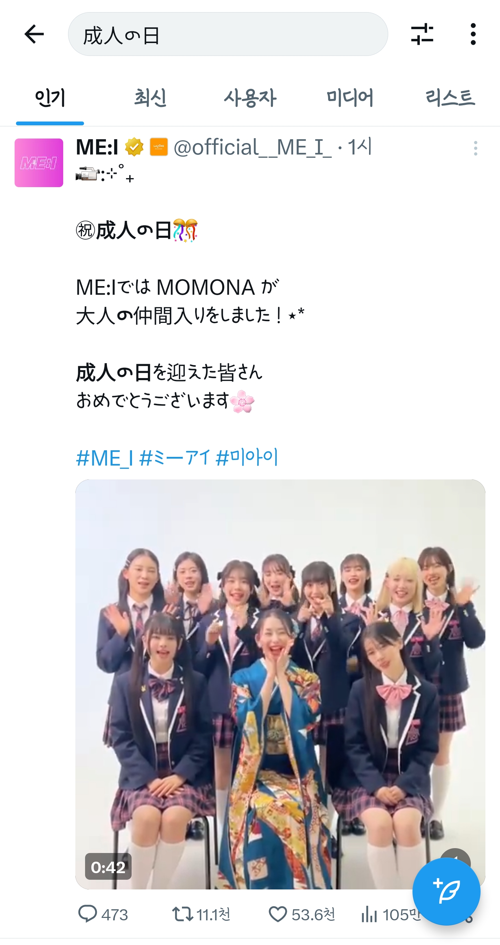Switch to the 최신 tab
Image resolution: width=500 pixels, height=945 pixels.
point(150,98)
